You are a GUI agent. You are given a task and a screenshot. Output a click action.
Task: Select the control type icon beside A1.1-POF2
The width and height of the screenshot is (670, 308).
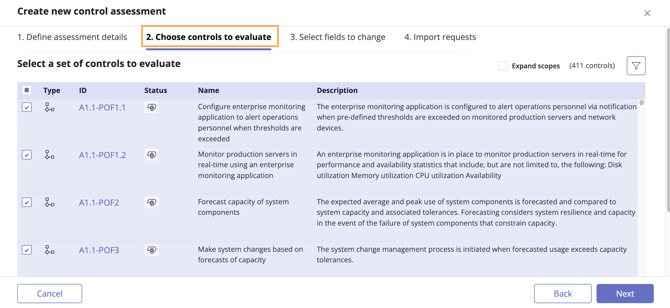[50, 203]
